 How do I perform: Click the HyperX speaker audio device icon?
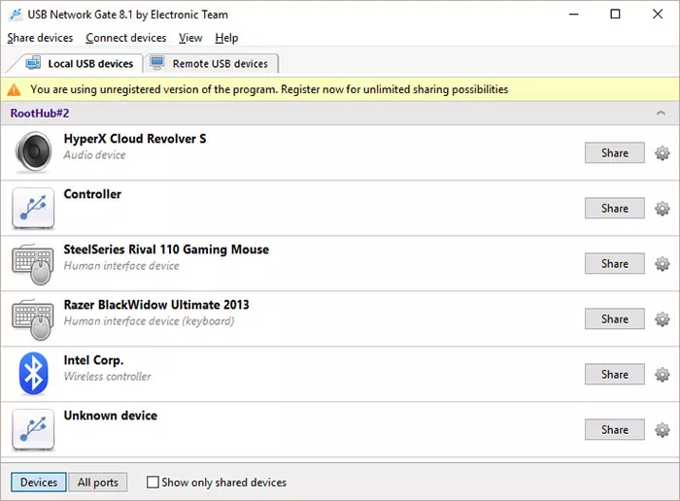pyautogui.click(x=33, y=151)
